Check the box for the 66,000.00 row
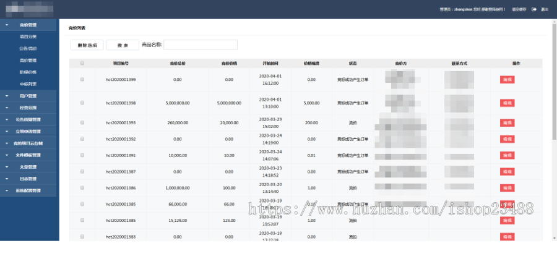 click(82, 204)
